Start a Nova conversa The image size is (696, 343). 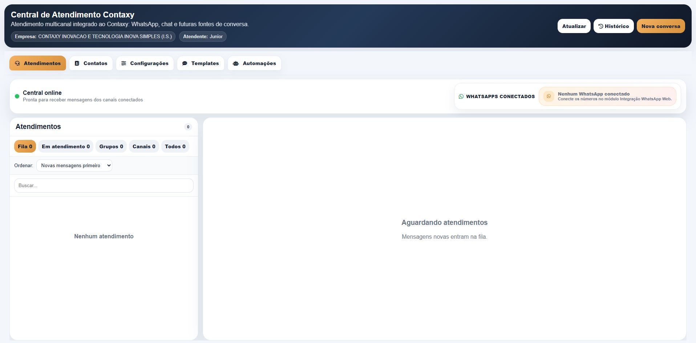[661, 26]
